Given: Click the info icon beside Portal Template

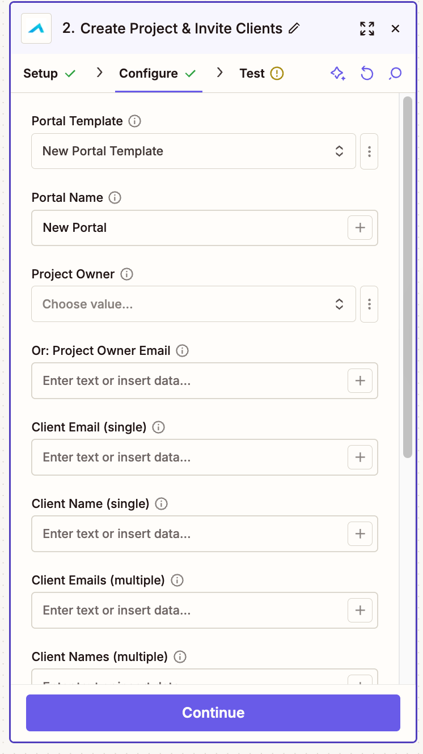Looking at the screenshot, I should [134, 121].
